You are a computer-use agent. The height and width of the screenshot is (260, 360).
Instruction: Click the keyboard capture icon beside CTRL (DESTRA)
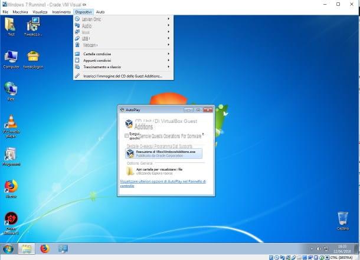tap(327, 258)
